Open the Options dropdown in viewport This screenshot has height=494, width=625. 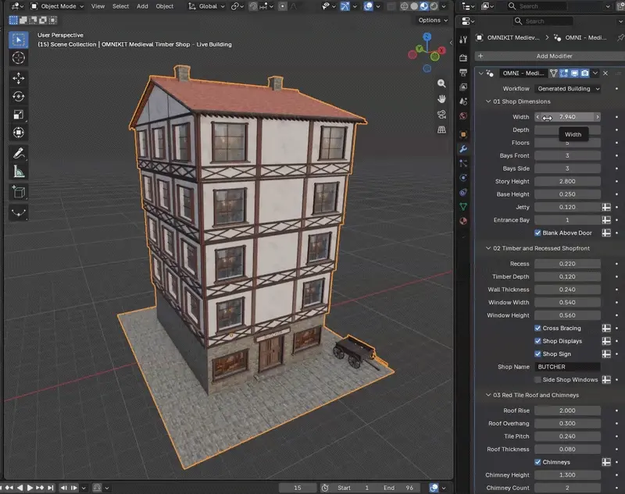pyautogui.click(x=433, y=20)
